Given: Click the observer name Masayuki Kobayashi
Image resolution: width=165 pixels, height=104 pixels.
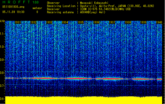Looking at the screenshot, I should tap(94, 3).
